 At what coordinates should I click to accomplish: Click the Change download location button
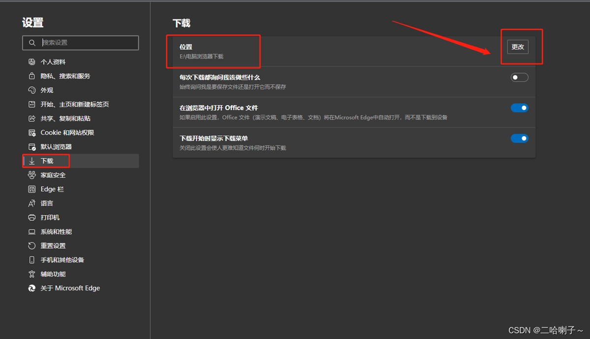(x=517, y=47)
